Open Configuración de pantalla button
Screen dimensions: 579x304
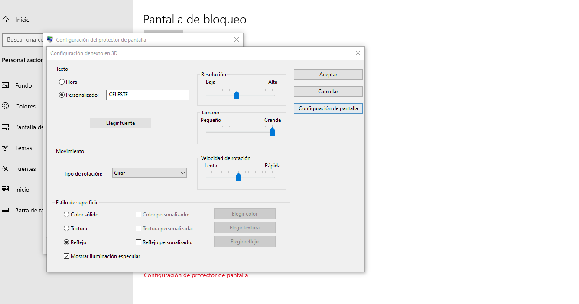(x=328, y=108)
